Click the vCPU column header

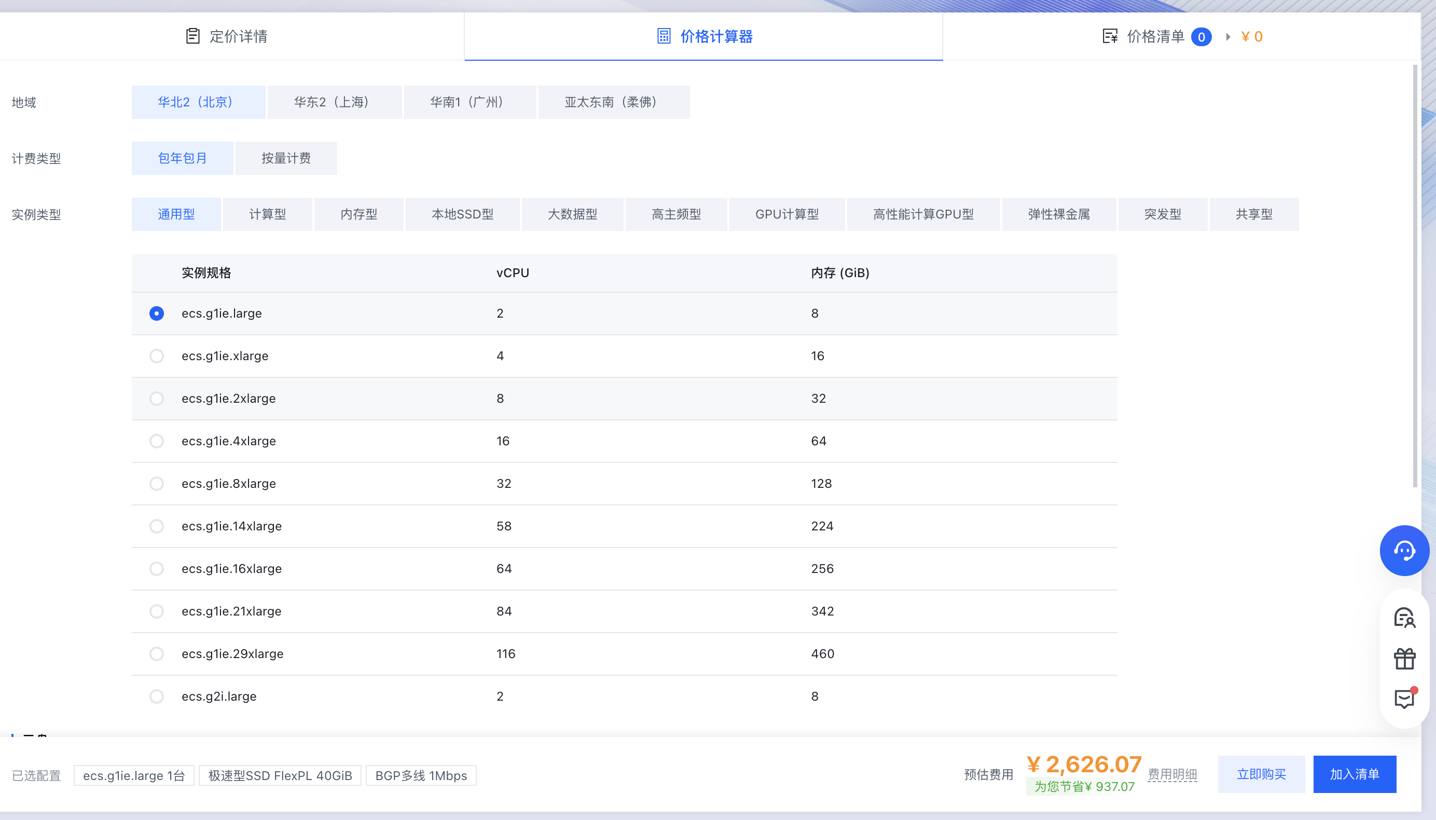click(512, 273)
